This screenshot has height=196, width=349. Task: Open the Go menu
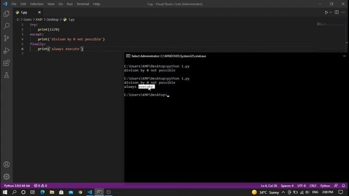pyautogui.click(x=61, y=4)
